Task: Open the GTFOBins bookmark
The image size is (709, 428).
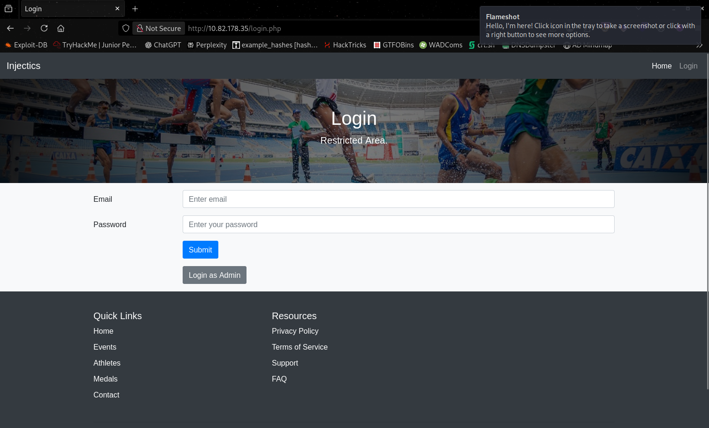Action: [x=393, y=45]
